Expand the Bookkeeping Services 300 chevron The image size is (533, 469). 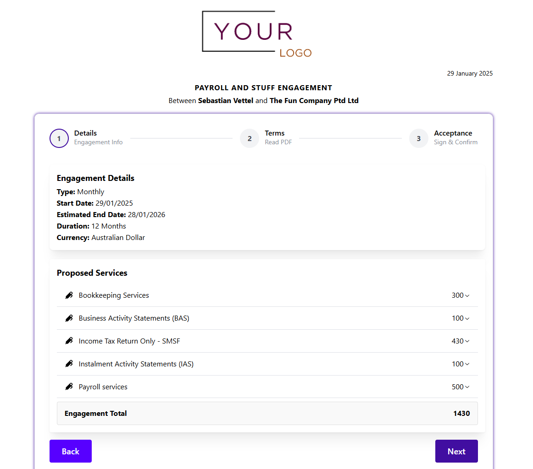tap(467, 296)
